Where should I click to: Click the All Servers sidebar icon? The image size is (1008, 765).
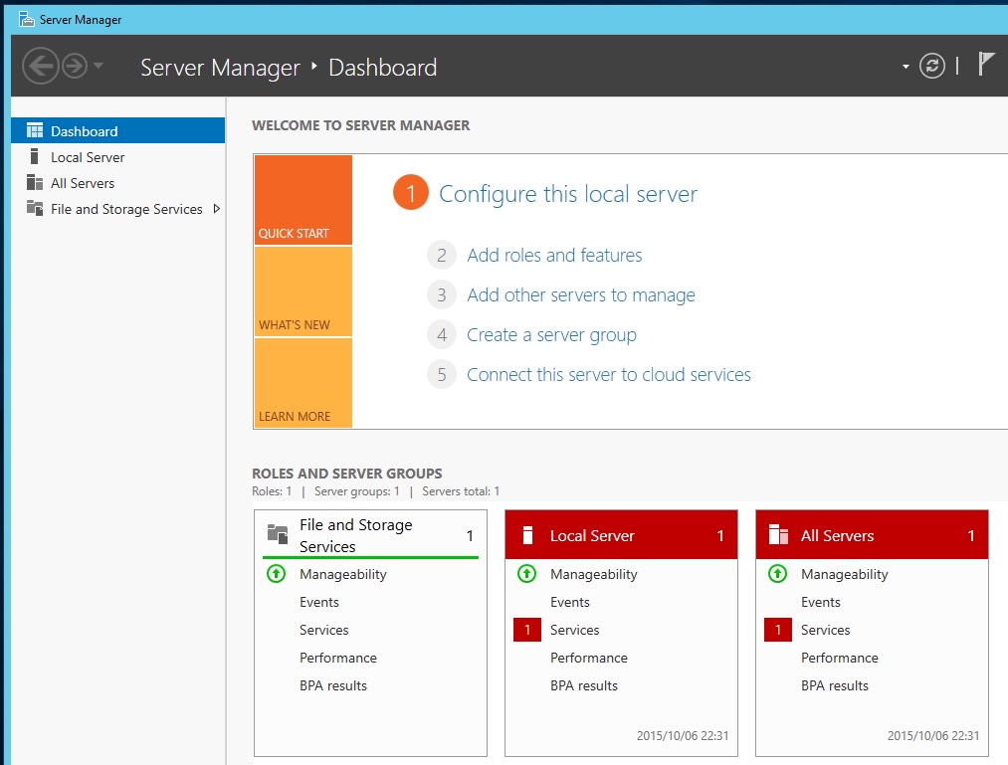(x=35, y=183)
